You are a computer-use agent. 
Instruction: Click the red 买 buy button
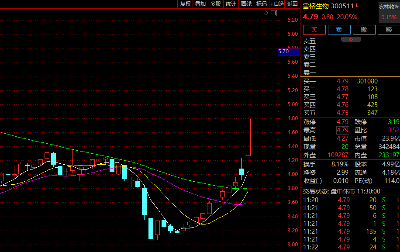pyautogui.click(x=314, y=30)
